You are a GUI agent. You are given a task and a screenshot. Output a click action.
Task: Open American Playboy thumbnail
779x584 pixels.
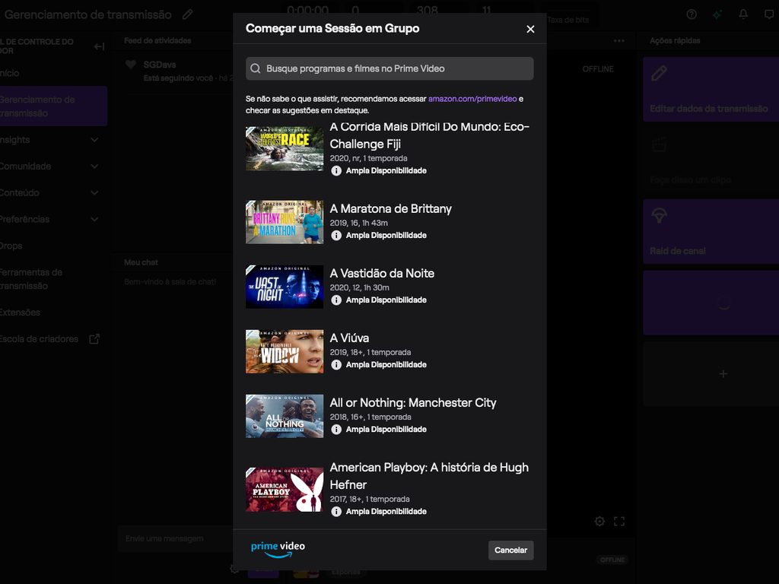(x=285, y=490)
